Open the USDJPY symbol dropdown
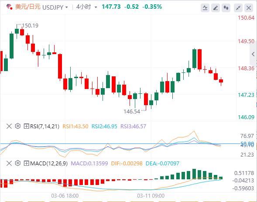 coord(55,7)
